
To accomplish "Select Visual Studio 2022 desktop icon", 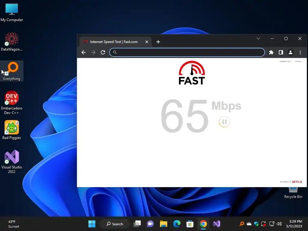I will tap(12, 162).
